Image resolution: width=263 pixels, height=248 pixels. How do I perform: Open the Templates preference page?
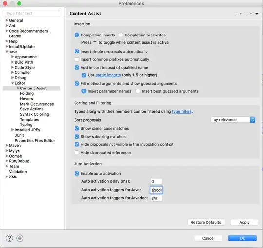(x=30, y=120)
